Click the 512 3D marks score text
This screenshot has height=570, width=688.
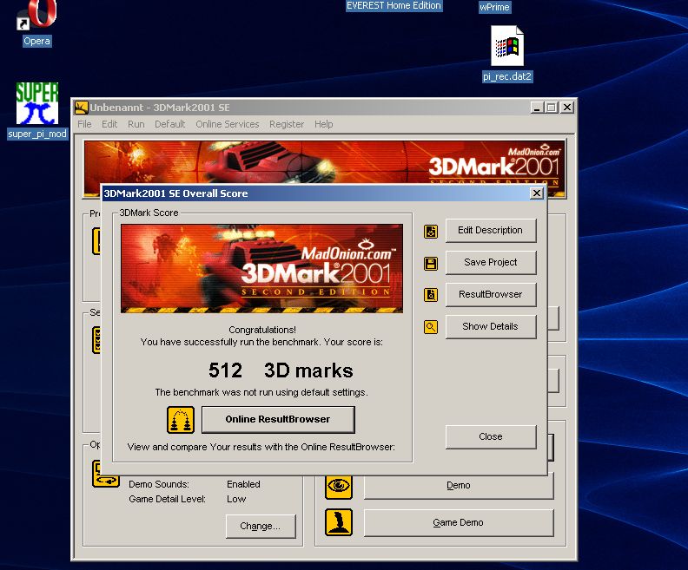coord(281,370)
